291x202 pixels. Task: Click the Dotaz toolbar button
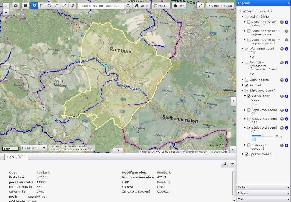(x=142, y=6)
